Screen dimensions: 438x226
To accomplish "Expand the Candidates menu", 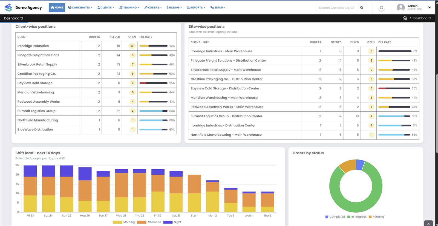I will [80, 8].
